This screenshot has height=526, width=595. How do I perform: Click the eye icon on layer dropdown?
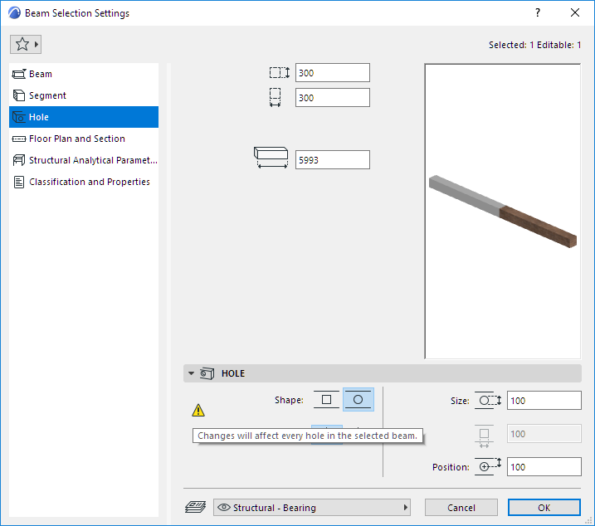click(x=224, y=508)
